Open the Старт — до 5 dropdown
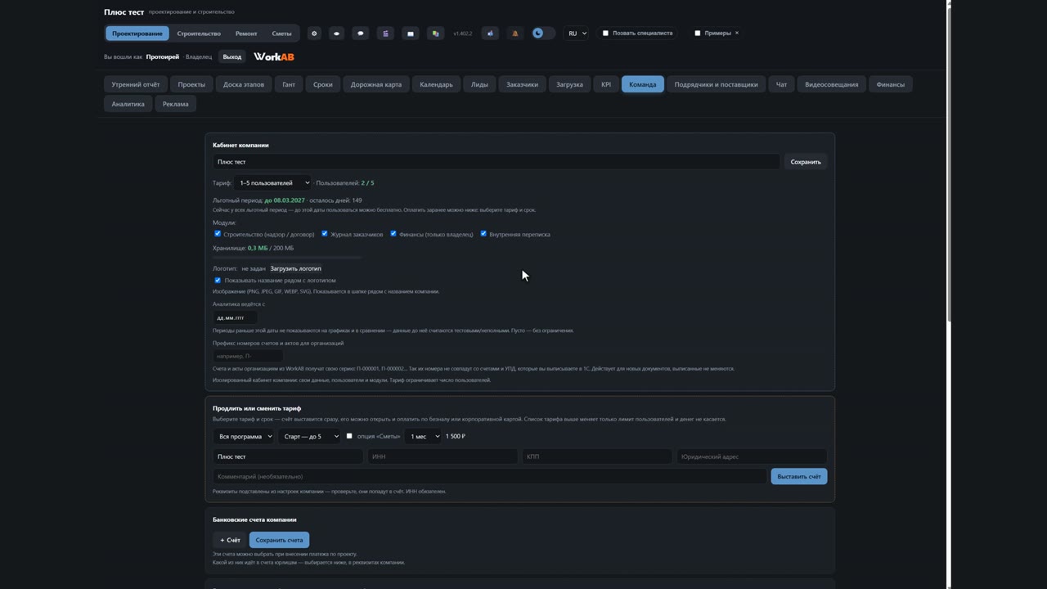The width and height of the screenshot is (1047, 589). (308, 437)
